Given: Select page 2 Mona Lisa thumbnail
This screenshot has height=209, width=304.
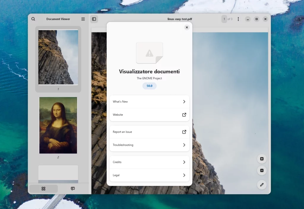Looking at the screenshot, I should [x=58, y=126].
